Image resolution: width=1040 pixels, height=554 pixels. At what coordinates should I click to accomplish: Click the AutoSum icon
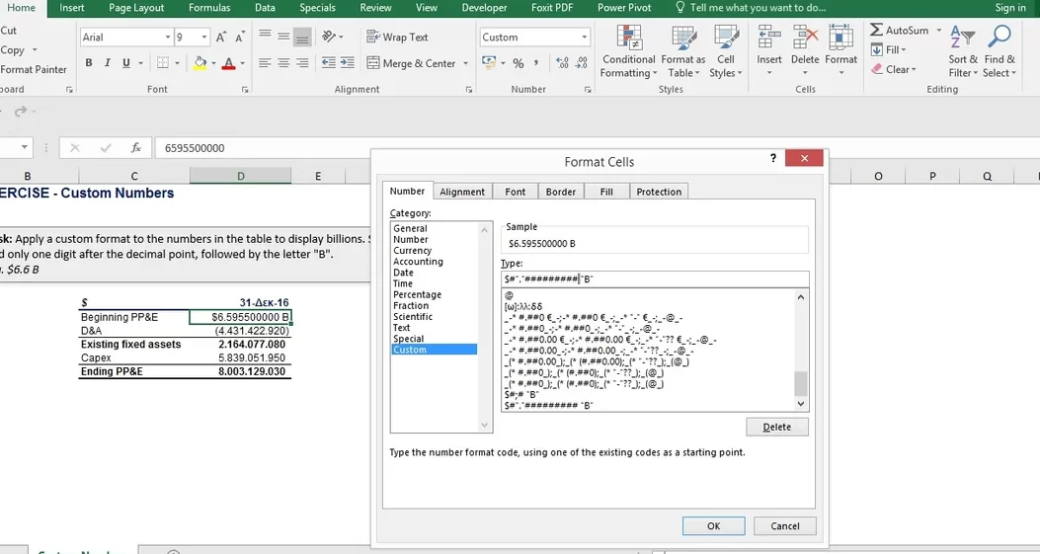pos(877,31)
